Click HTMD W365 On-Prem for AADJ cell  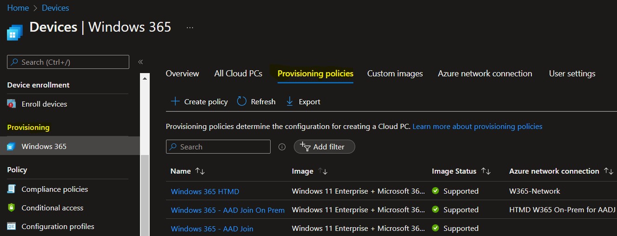563,209
